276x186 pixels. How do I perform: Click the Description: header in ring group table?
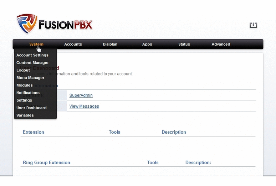[198, 162]
